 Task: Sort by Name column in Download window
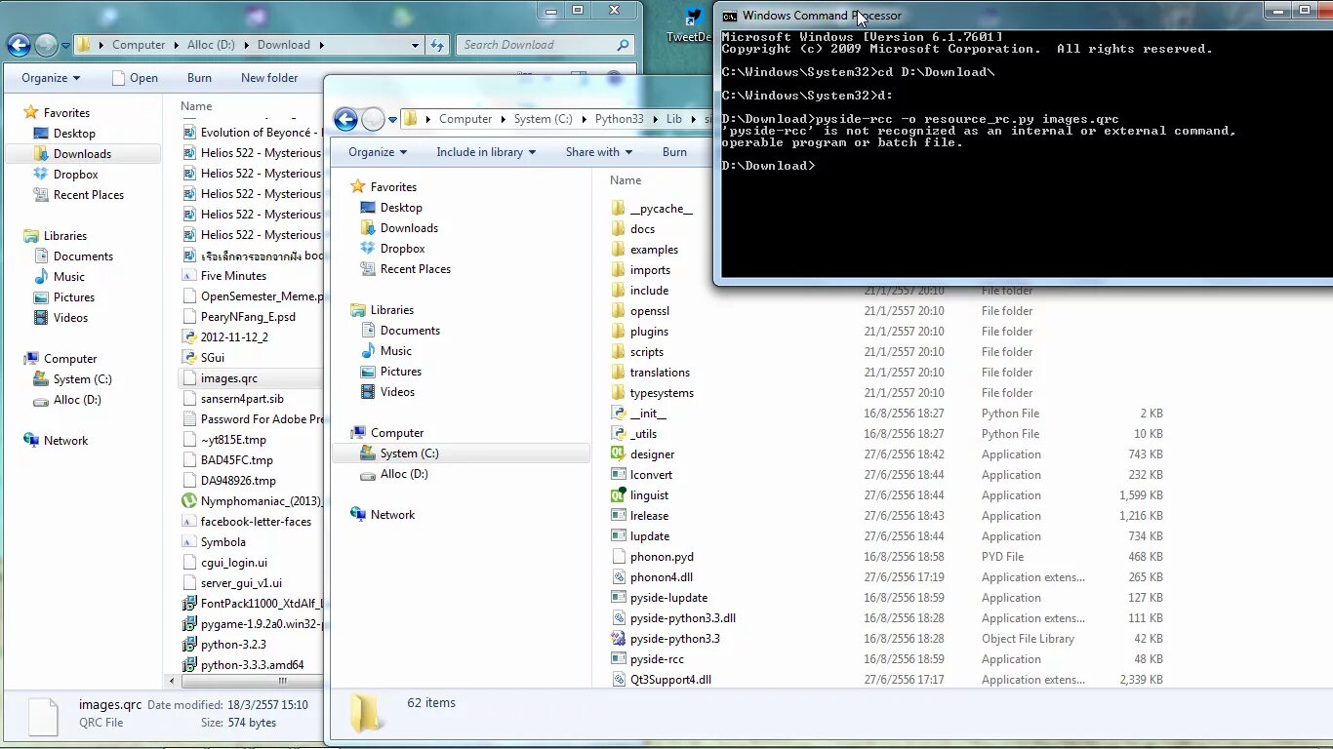196,106
